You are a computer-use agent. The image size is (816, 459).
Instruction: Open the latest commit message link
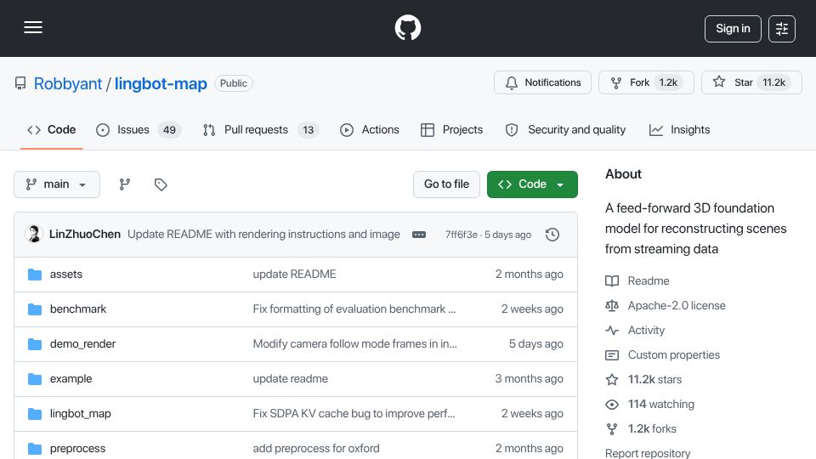[263, 235]
